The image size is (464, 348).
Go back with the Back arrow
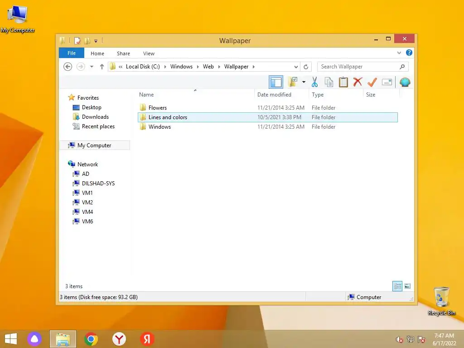tap(68, 67)
